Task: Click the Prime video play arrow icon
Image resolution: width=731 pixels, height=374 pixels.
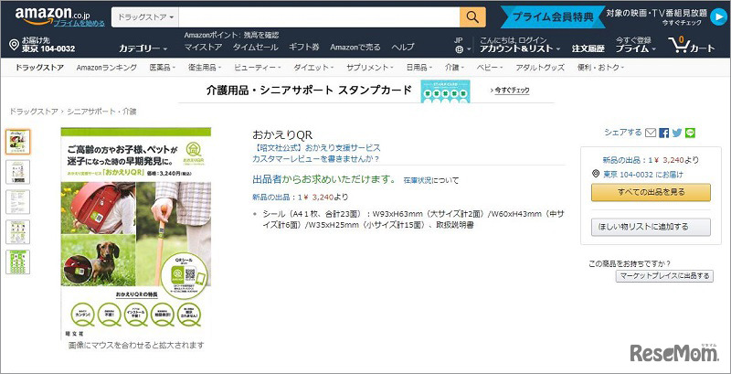Action: [x=718, y=17]
